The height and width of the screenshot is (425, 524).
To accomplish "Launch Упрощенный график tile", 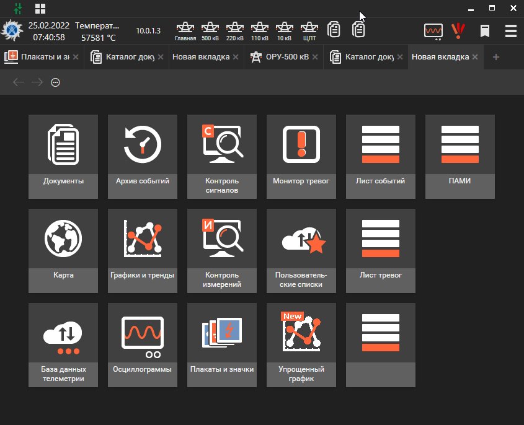I will (301, 344).
